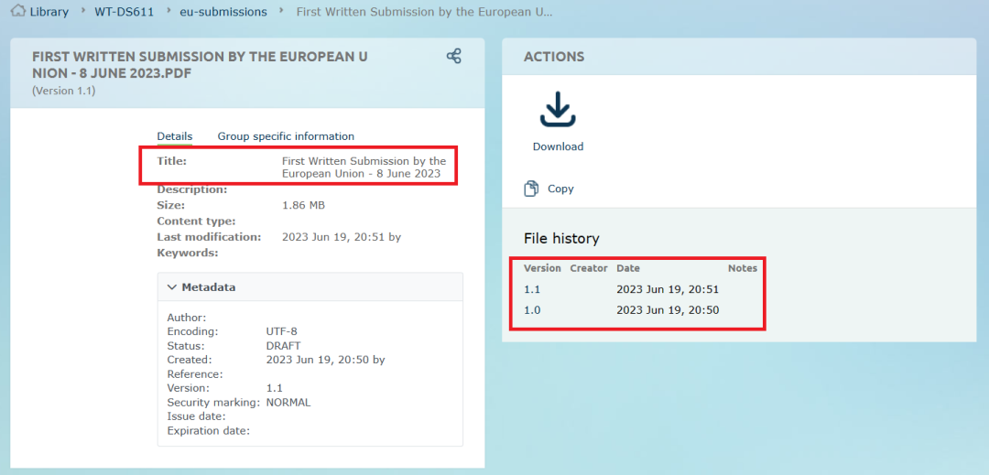This screenshot has width=989, height=475.
Task: Click the Notes column header
Action: pyautogui.click(x=743, y=268)
